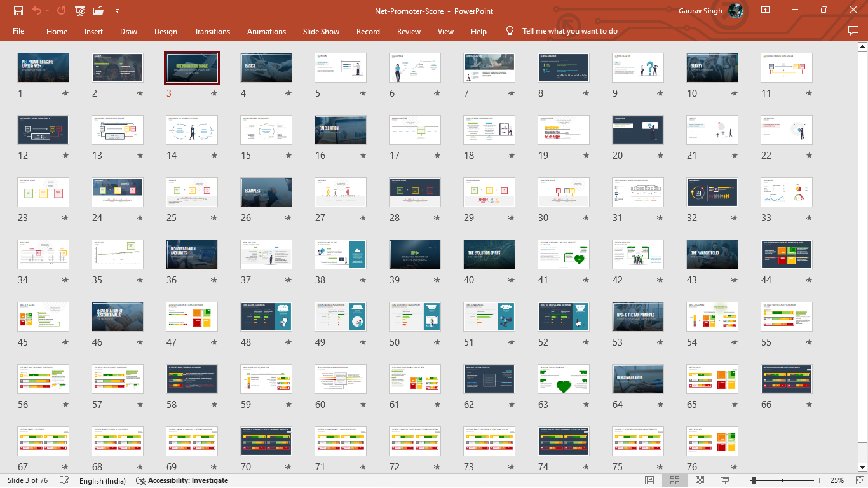Click the scroll up arrow of vertical scrollbar
868x488 pixels.
tap(862, 47)
